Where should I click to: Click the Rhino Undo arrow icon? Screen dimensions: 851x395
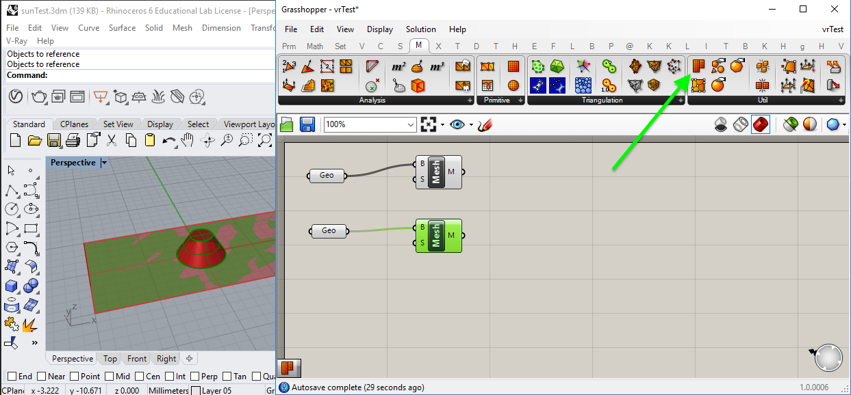coord(168,141)
